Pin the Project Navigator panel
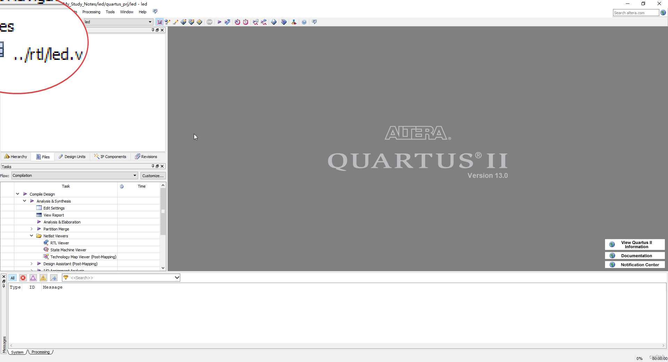This screenshot has height=362, width=668. point(153,30)
